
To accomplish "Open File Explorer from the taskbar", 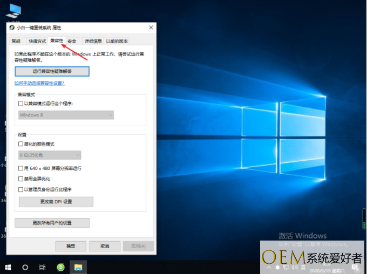I will coord(78,267).
